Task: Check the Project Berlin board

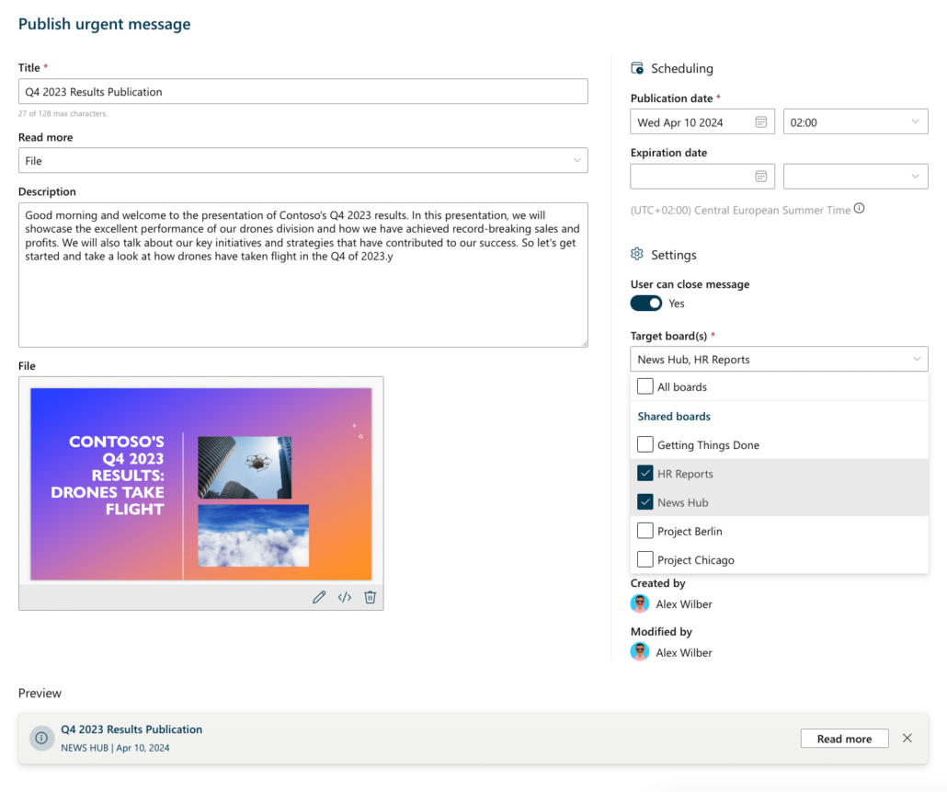Action: [x=645, y=531]
